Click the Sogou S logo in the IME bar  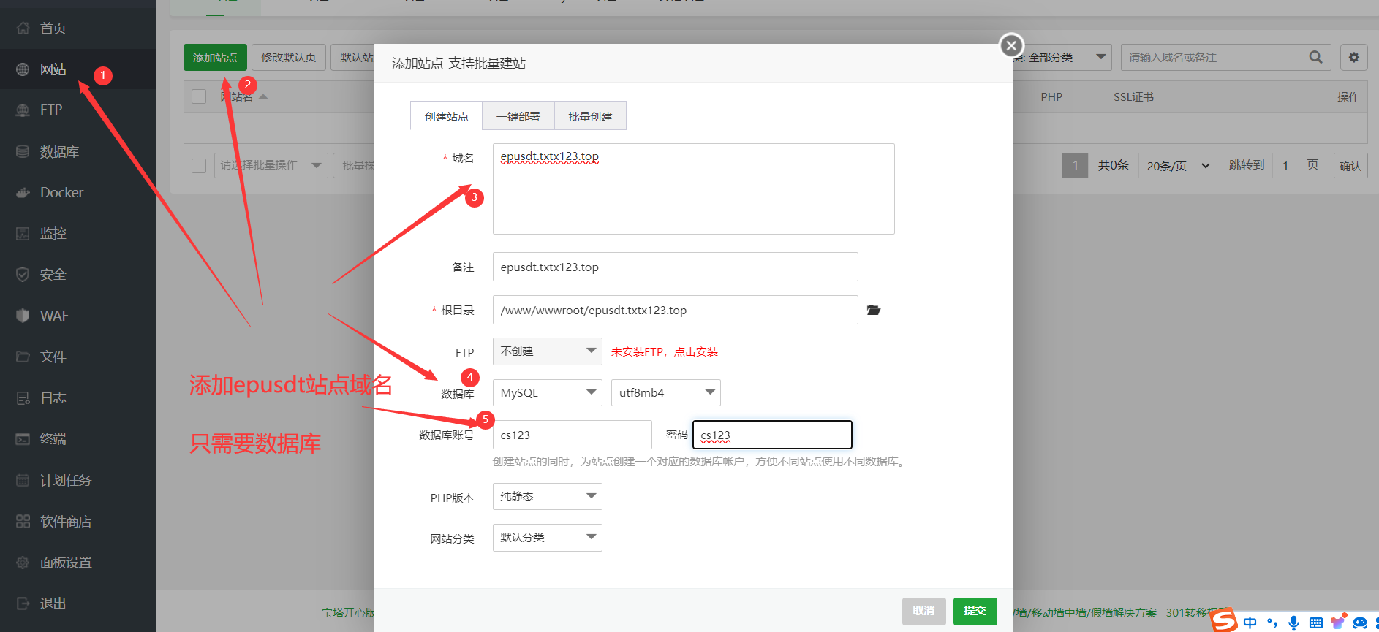click(x=1223, y=620)
